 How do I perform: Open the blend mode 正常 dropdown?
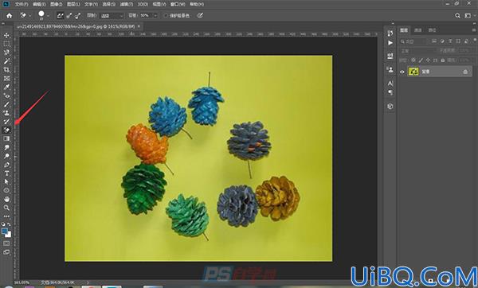(417, 51)
